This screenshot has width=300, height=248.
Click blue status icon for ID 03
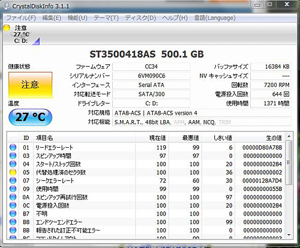click(13, 156)
